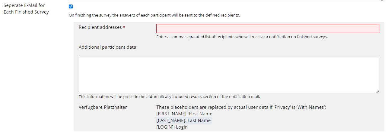Click the resize grip of the participant data box
Image resolution: width=388 pixels, height=134 pixels.
click(x=377, y=91)
